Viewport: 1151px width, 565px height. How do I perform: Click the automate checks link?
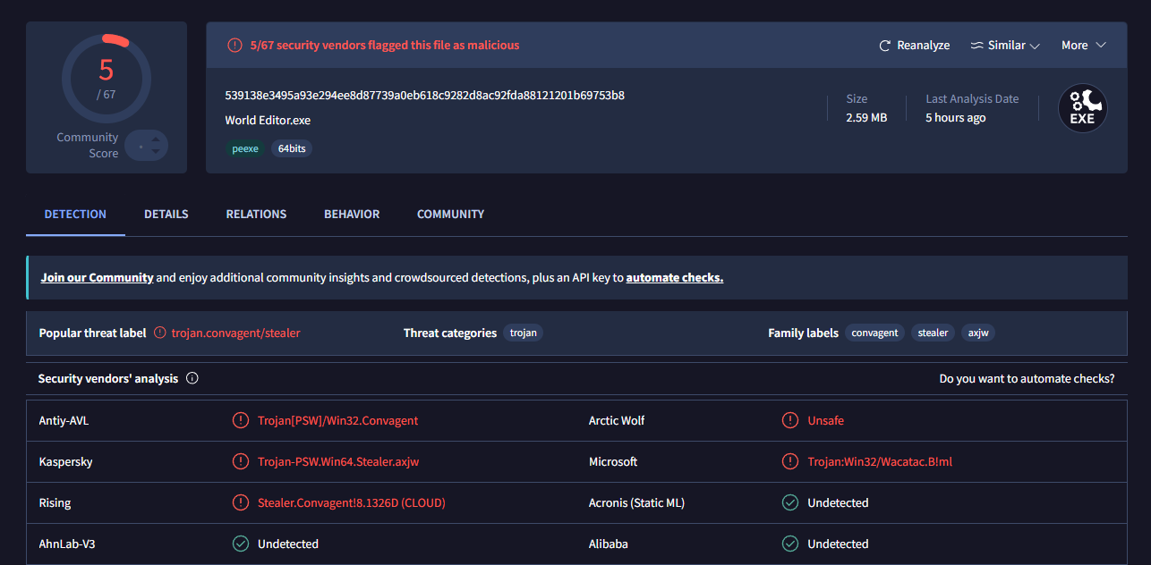675,277
